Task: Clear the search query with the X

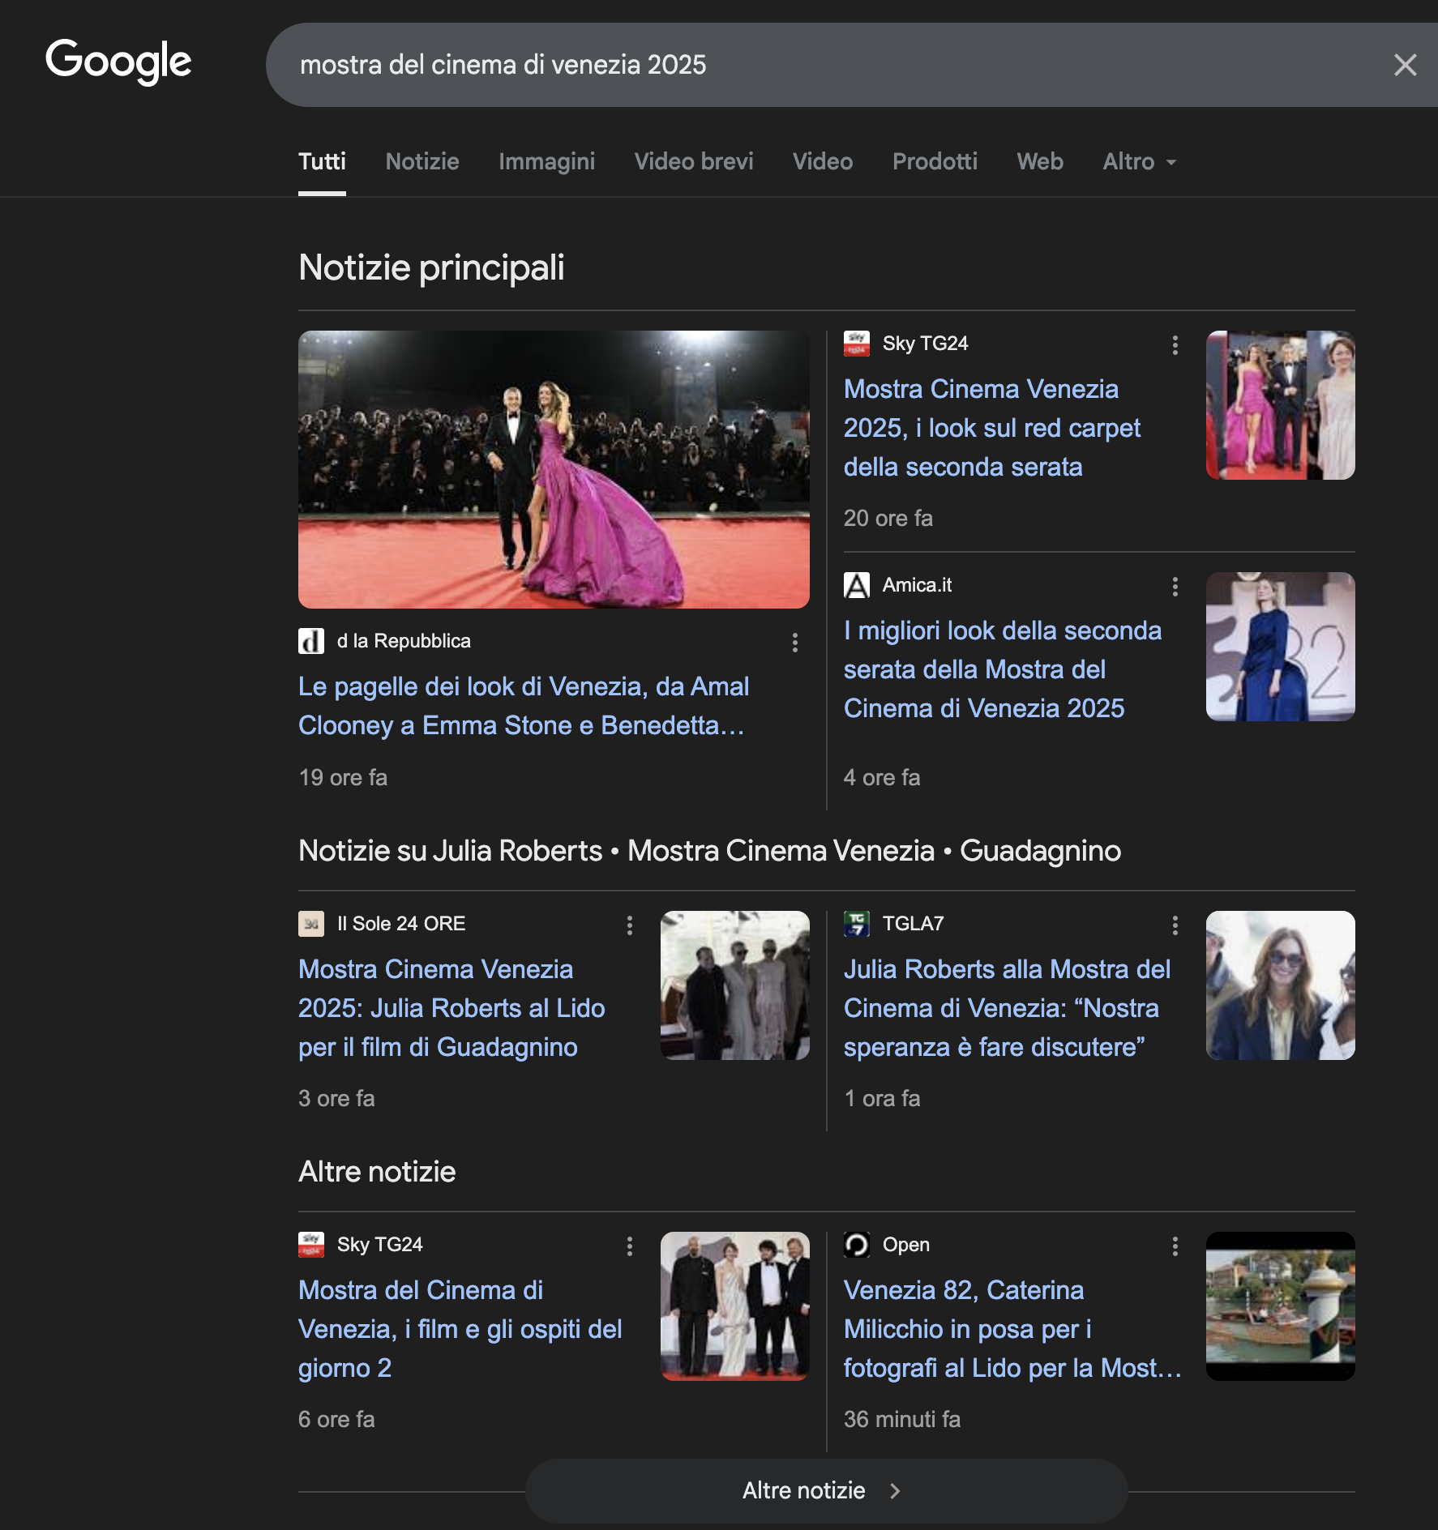Action: click(1405, 65)
